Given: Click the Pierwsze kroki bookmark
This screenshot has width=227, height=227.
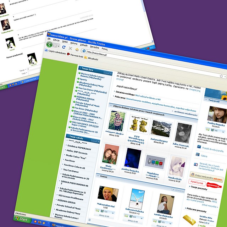Looking at the screenshot, I should click(x=75, y=55).
